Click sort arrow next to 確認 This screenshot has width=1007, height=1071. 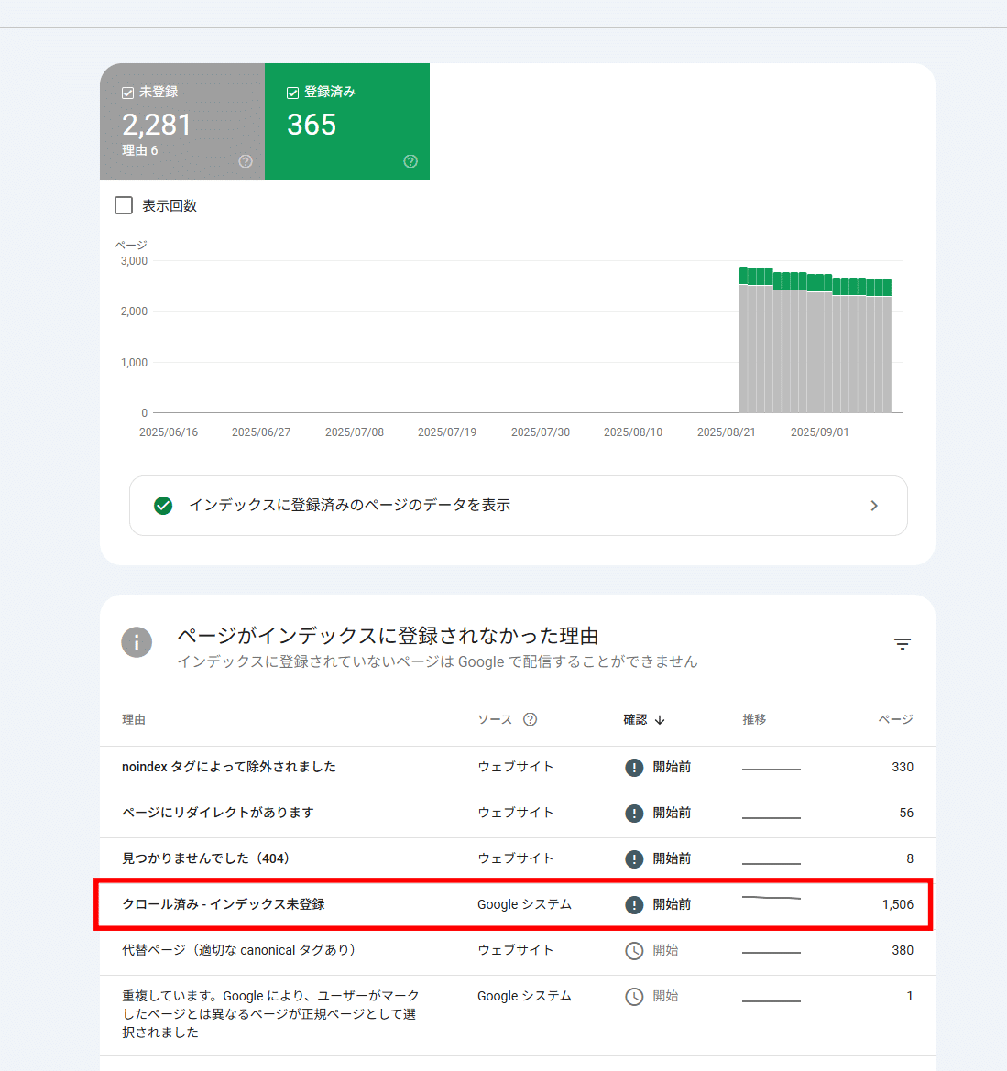point(660,720)
